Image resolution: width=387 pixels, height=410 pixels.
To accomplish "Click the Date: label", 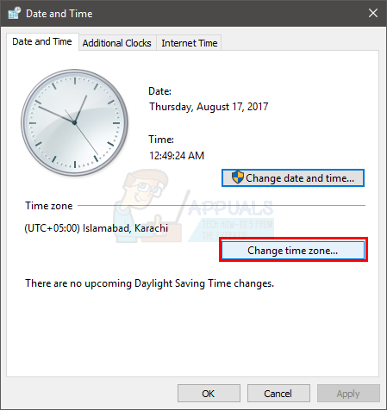I will click(159, 91).
